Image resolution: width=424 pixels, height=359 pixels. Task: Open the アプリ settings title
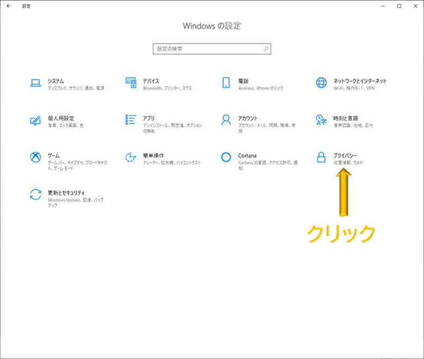click(149, 118)
